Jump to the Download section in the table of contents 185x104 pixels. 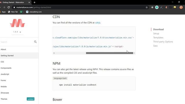pyautogui.click(x=158, y=29)
